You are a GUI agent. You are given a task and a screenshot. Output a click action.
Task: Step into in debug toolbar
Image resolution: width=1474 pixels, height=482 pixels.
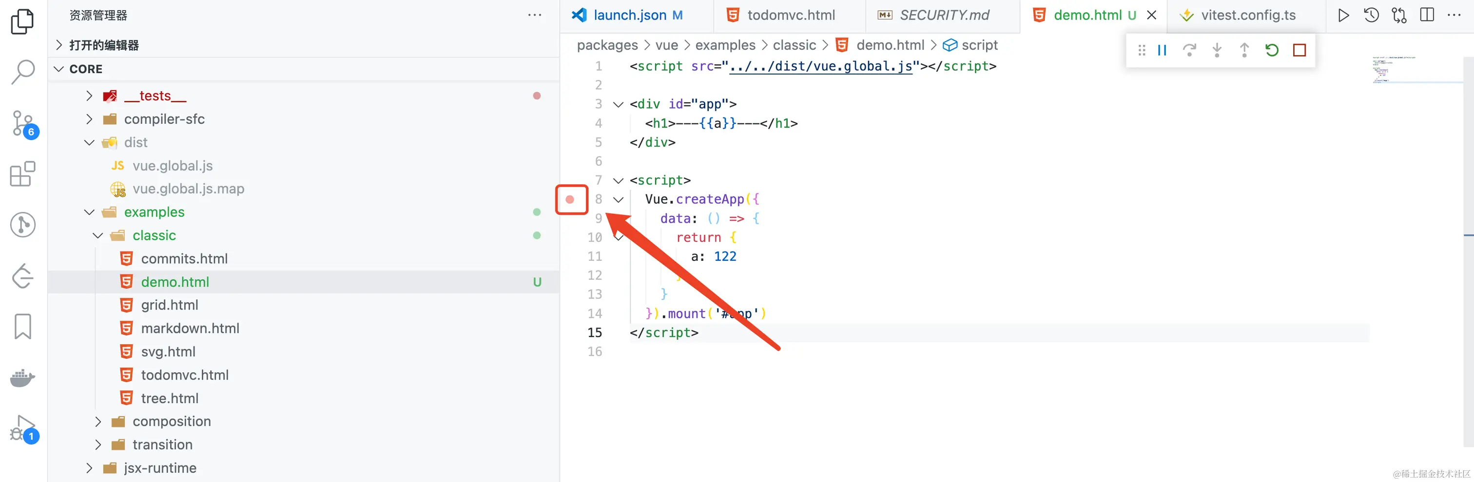pyautogui.click(x=1217, y=50)
